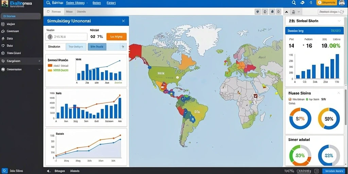Click the yellow legend swatch in first chart

click(50, 70)
